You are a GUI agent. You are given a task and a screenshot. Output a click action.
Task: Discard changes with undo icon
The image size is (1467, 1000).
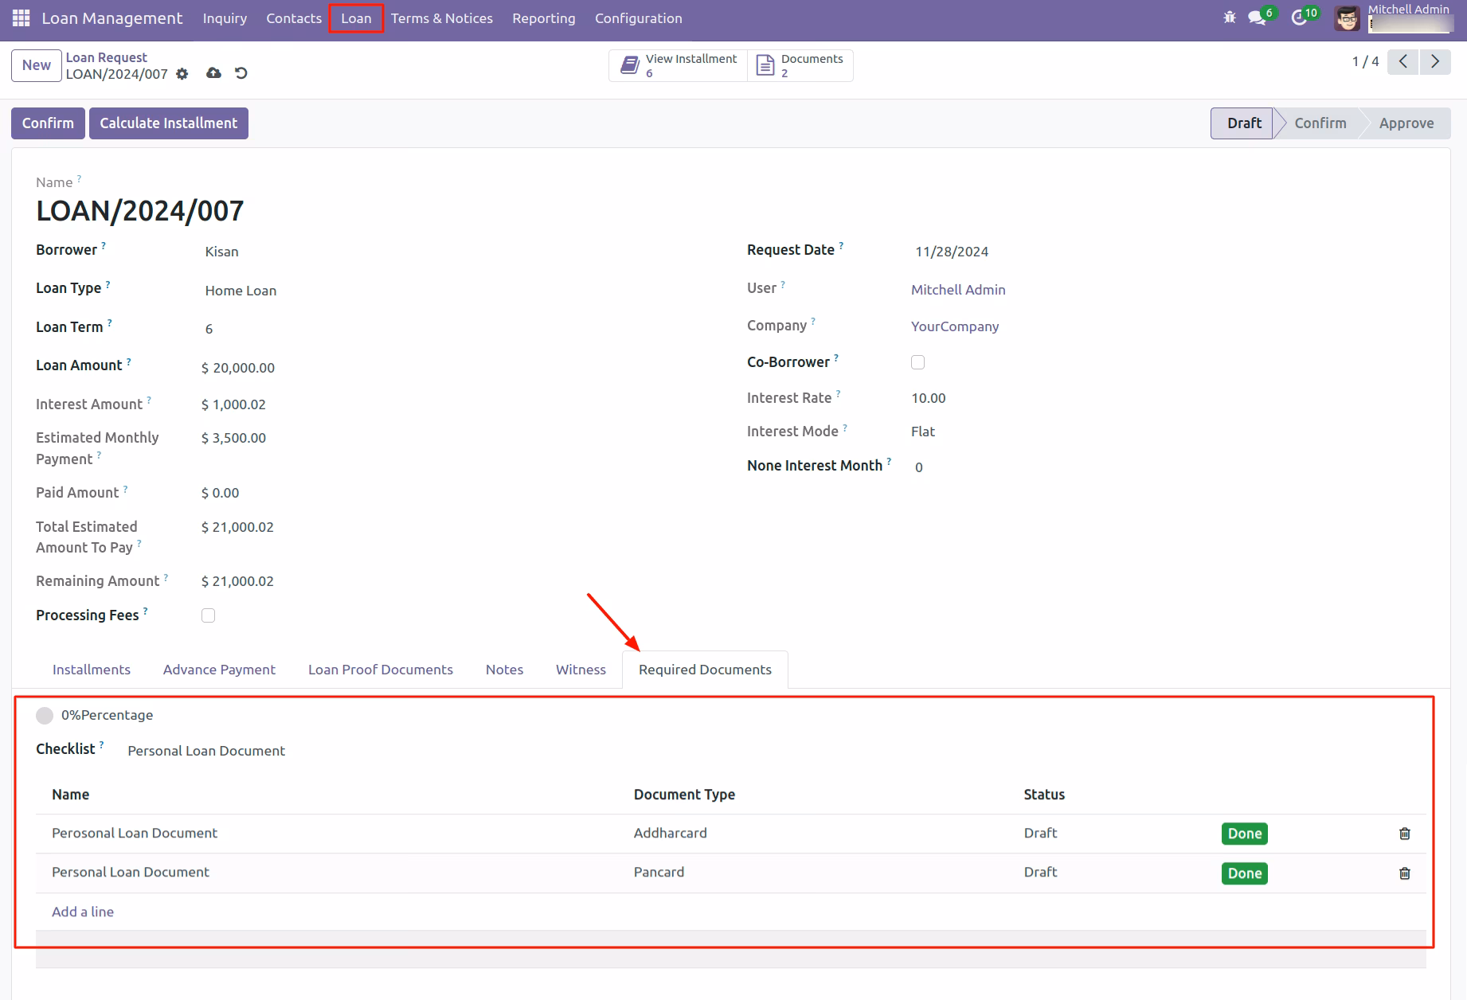click(x=241, y=73)
